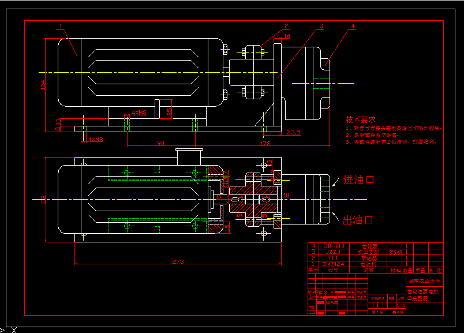Select the 90 dimension value
Viewport: 464px width, 333px height.
(x=160, y=143)
